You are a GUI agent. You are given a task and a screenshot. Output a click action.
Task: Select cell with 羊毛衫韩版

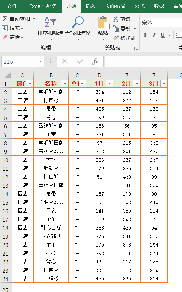(x=51, y=92)
